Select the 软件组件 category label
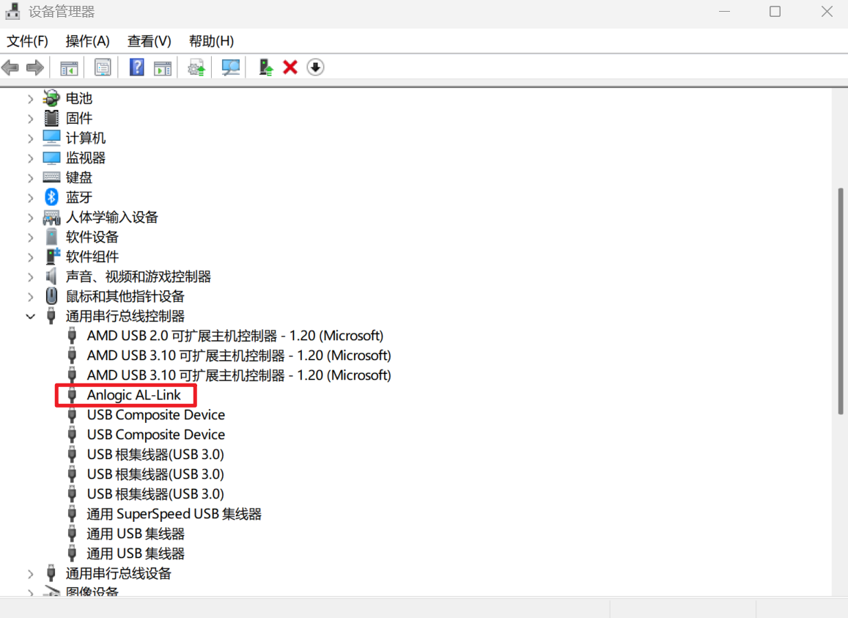This screenshot has width=848, height=618. tap(92, 257)
